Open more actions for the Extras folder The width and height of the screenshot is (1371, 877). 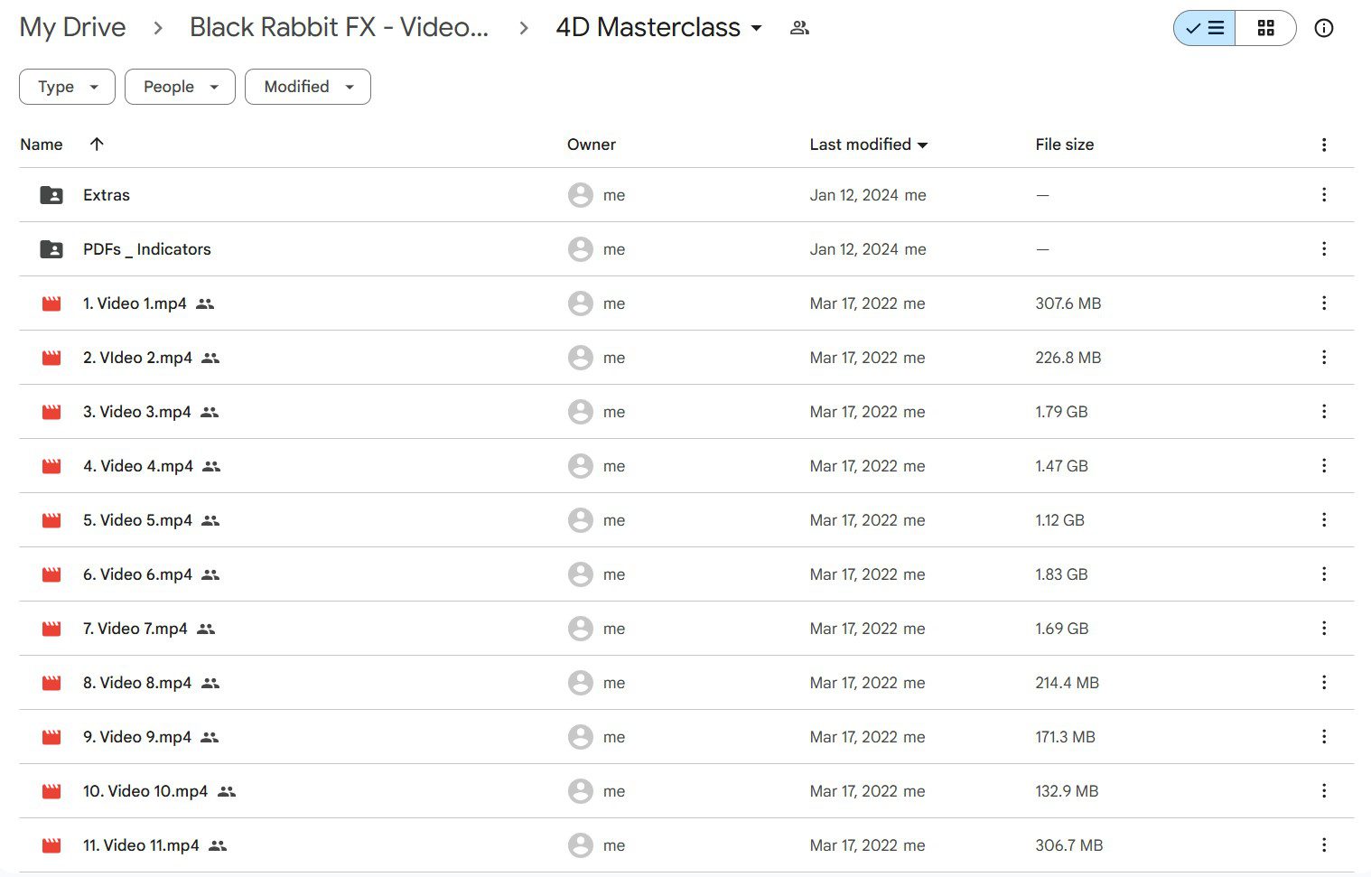1324,195
